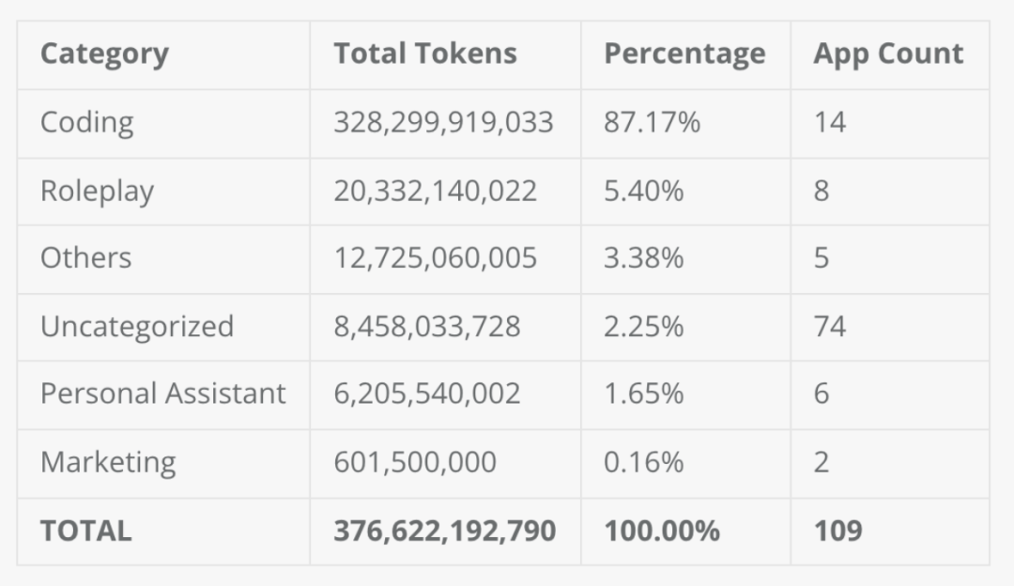Click the App Count column header
Screen dimensions: 1014x586
(888, 54)
